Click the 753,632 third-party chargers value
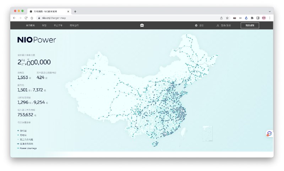The height and width of the screenshot is (171, 284). [25, 115]
